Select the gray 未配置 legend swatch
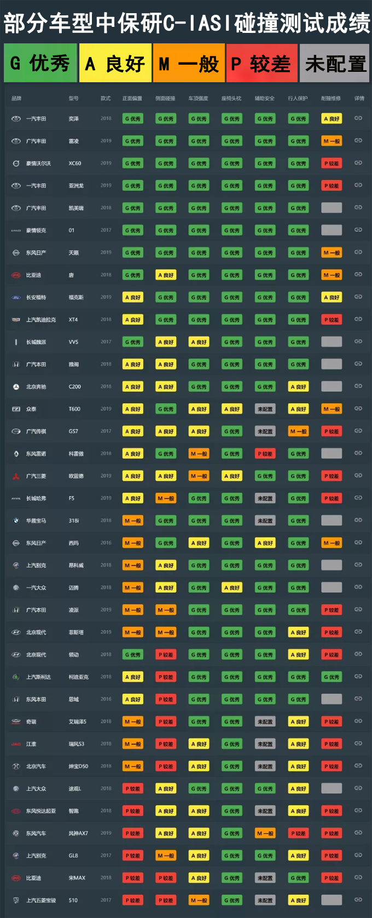 point(335,63)
